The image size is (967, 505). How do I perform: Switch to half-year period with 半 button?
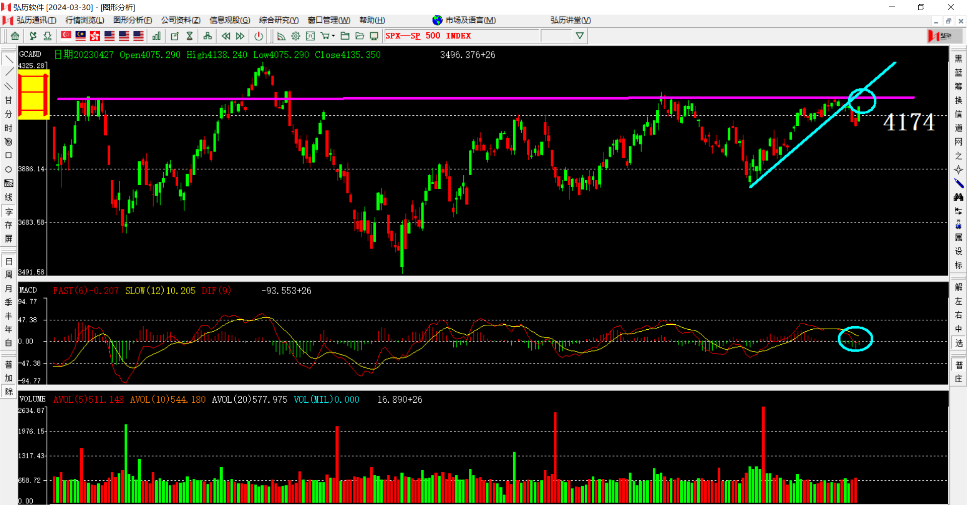point(9,316)
